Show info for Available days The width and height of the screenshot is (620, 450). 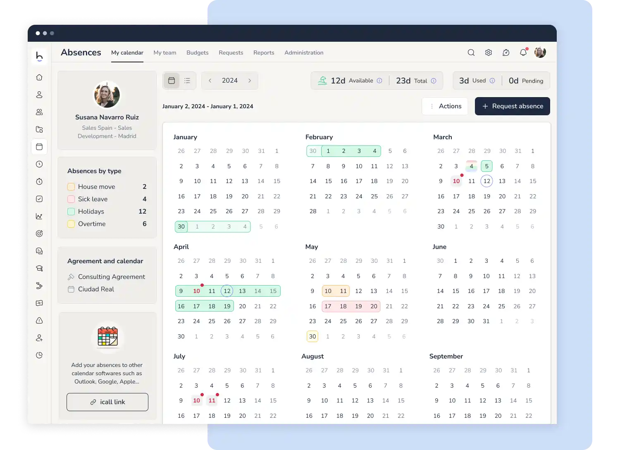point(379,81)
